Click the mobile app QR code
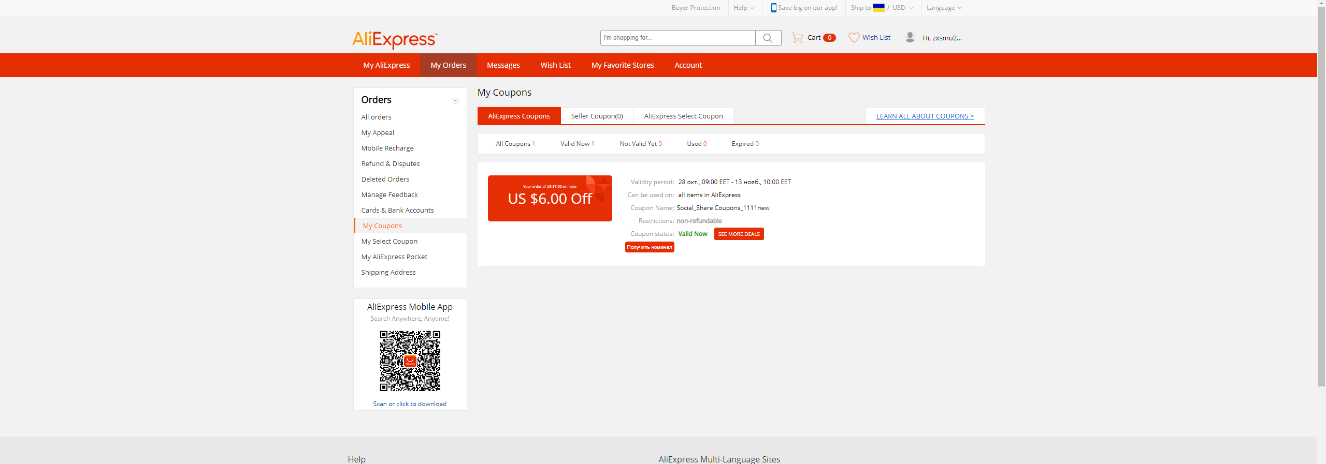The image size is (1326, 464). click(x=410, y=361)
